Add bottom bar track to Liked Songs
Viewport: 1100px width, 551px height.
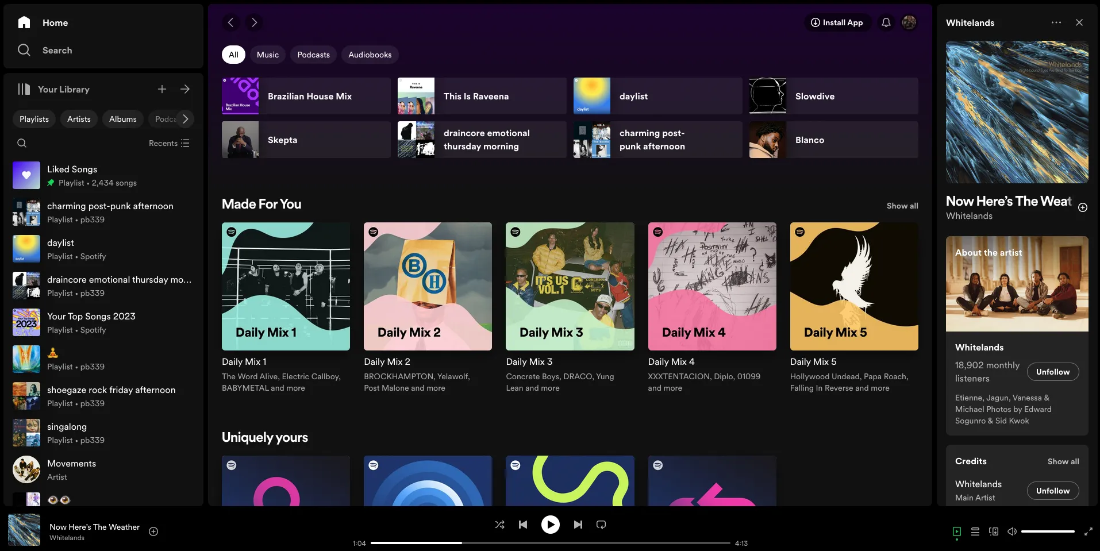[x=153, y=531]
